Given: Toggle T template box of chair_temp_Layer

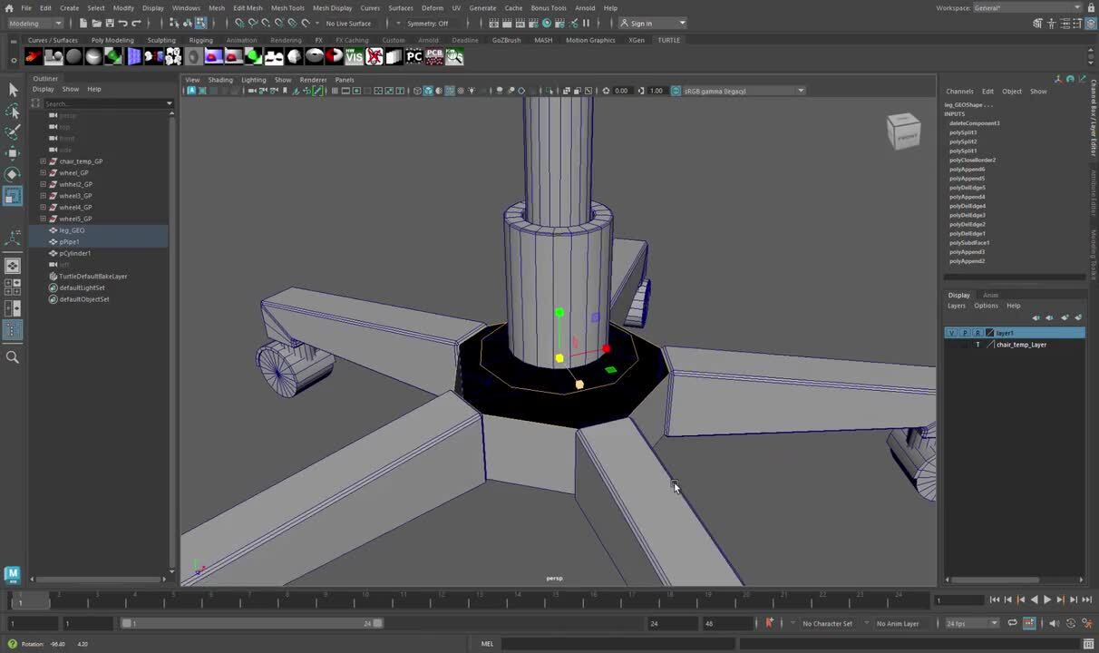Looking at the screenshot, I should (x=977, y=345).
